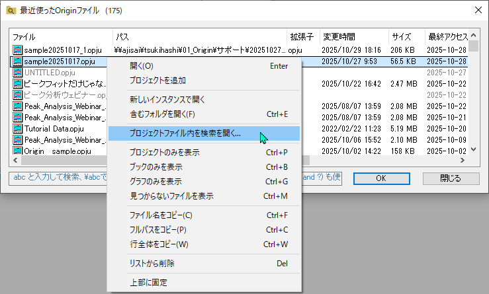This screenshot has width=489, height=294.
Task: Select the Tutorial Data.opju file name
Action: point(54,129)
